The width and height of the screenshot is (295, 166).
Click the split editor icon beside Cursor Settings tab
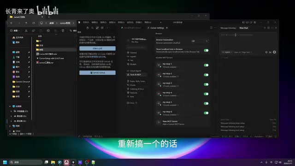pyautogui.click(x=211, y=28)
